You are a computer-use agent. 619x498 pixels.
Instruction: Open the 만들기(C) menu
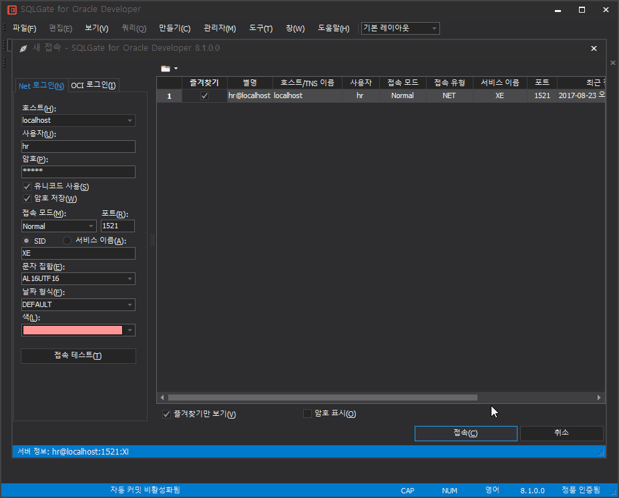pos(174,29)
